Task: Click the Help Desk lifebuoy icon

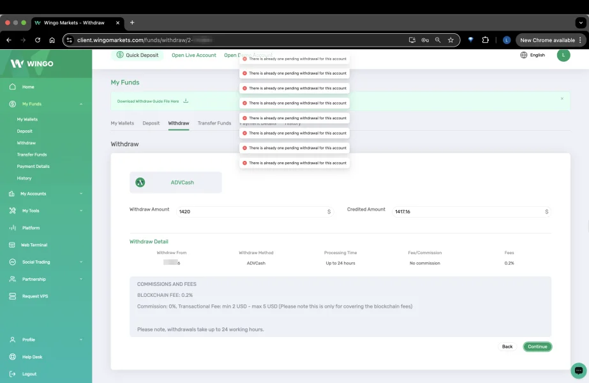Action: point(12,357)
